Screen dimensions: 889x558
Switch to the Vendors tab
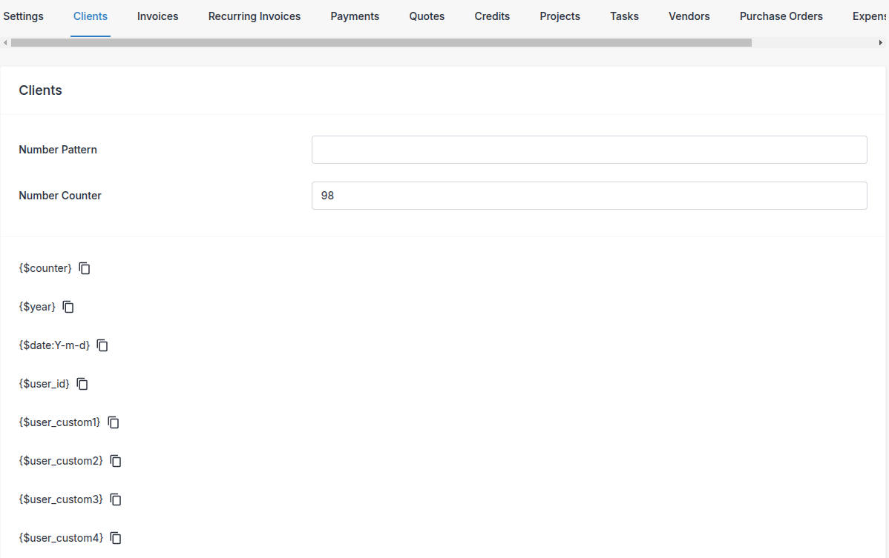(689, 16)
